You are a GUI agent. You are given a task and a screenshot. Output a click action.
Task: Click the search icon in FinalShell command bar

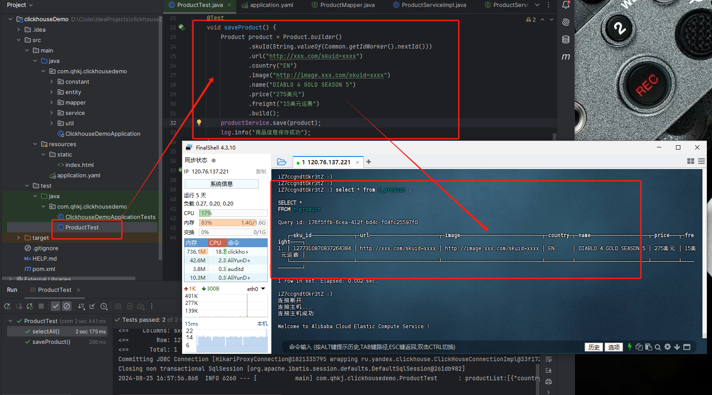(x=658, y=347)
